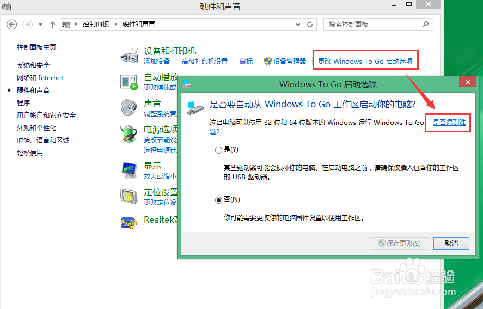The width and height of the screenshot is (483, 309).
Task: Open 鼠标 settings link
Action: (x=246, y=62)
